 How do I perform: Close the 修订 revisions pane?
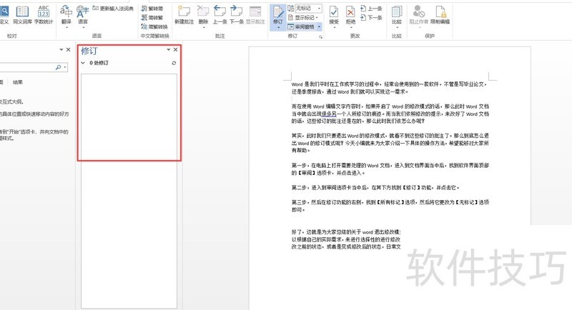[175, 49]
